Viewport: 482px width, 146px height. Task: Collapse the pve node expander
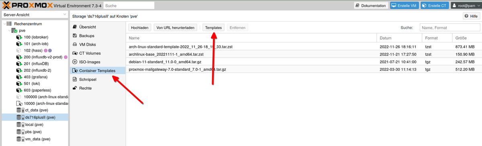[x=9, y=30]
